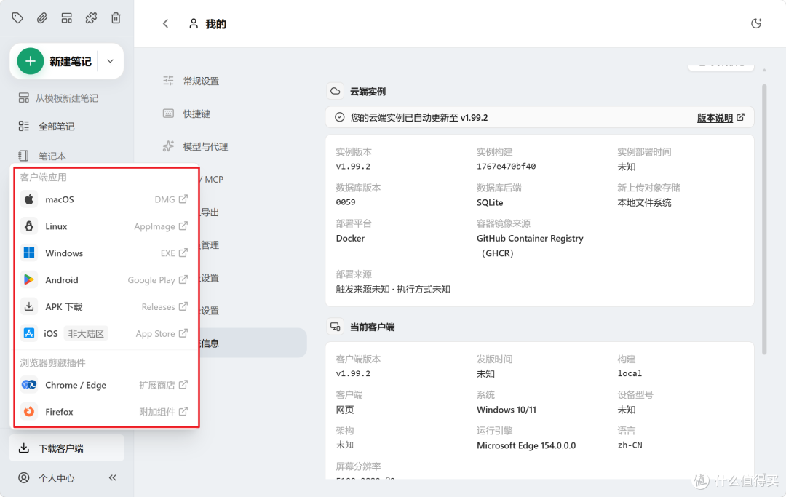Click the update check-circle icon
Image resolution: width=786 pixels, height=497 pixels.
340,117
